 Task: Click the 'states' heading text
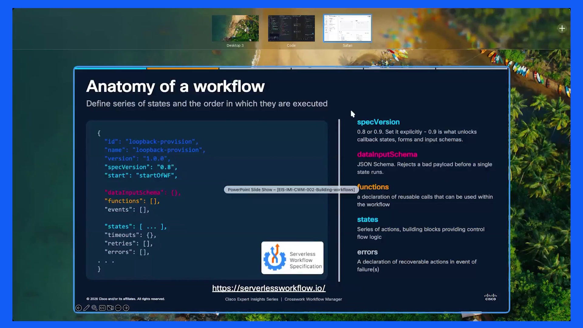367,220
